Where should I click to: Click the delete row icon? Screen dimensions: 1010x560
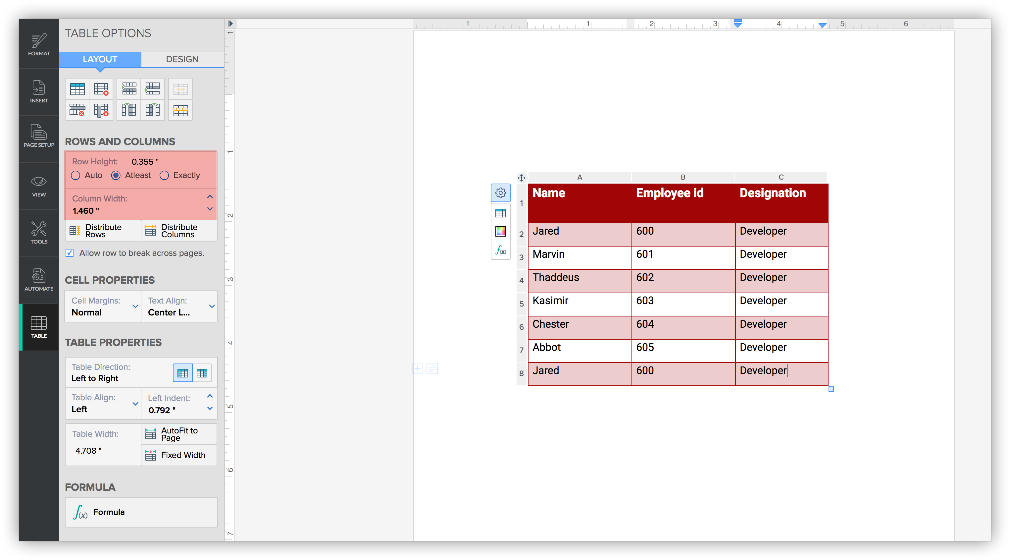tap(77, 110)
